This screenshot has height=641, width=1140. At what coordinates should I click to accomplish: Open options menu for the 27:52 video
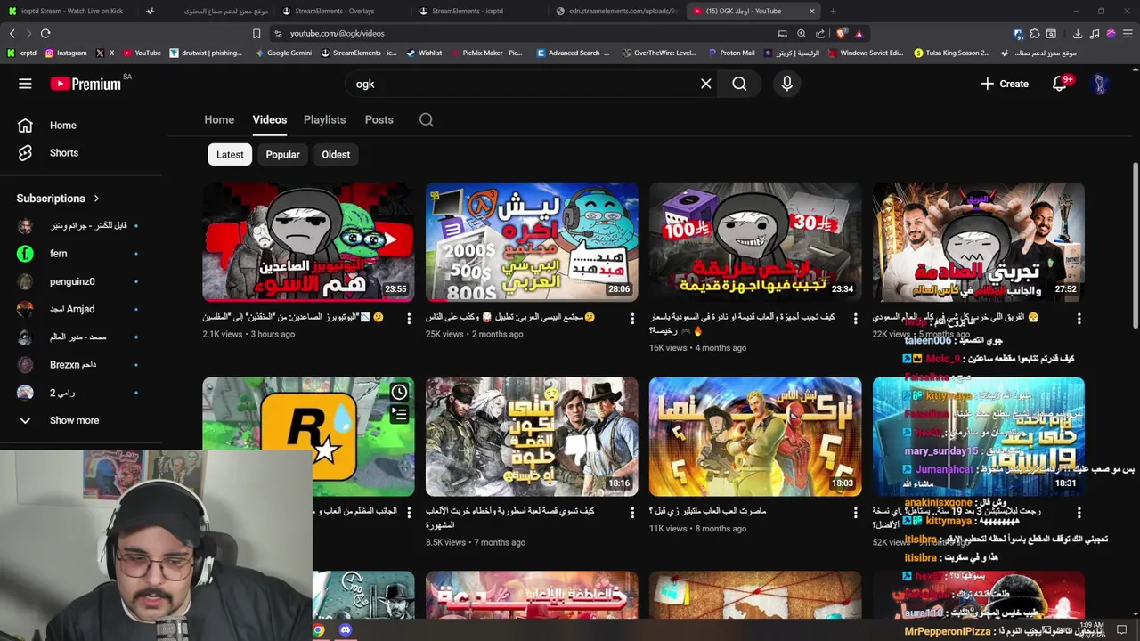[1079, 318]
